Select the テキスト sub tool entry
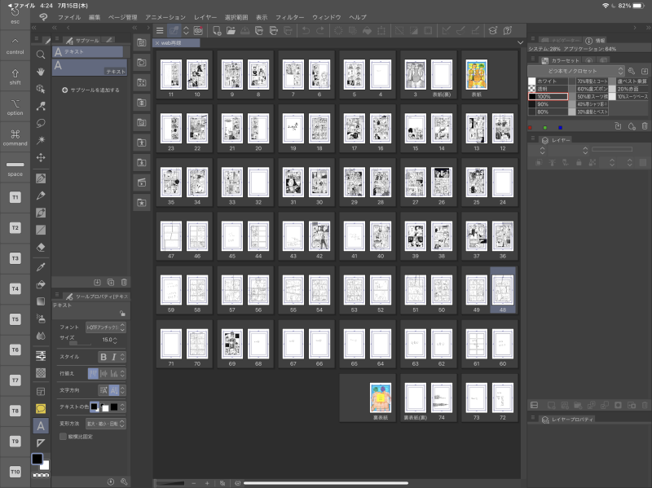Image resolution: width=652 pixels, height=488 pixels. point(90,68)
